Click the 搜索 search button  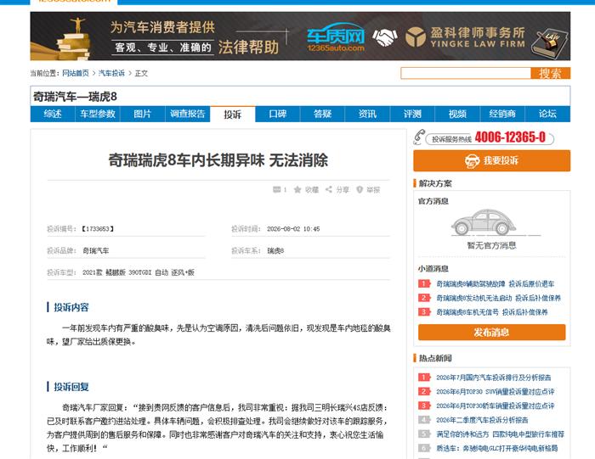[550, 73]
